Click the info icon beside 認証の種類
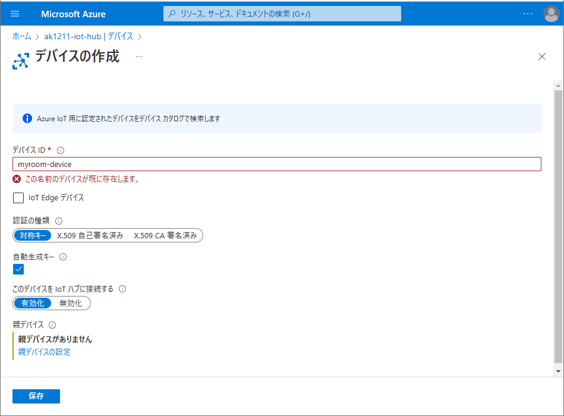Viewport: 564px width, 416px height. (59, 221)
